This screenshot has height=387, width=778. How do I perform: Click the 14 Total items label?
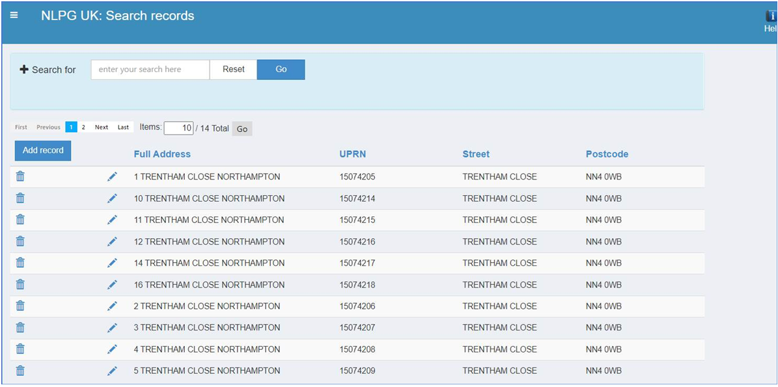pyautogui.click(x=212, y=128)
